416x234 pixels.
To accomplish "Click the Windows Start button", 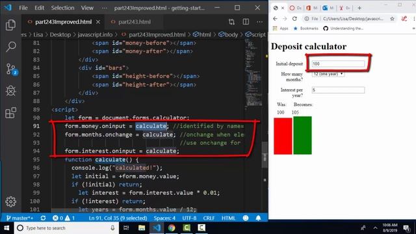I will [x=6, y=228].
